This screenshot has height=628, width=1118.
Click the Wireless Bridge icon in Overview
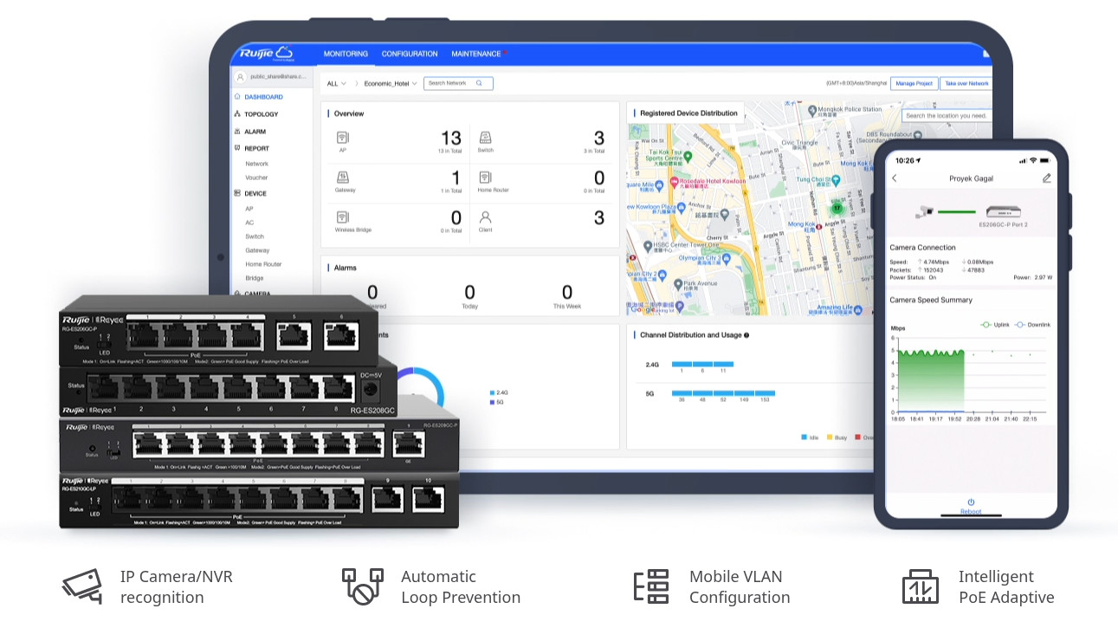click(x=342, y=217)
